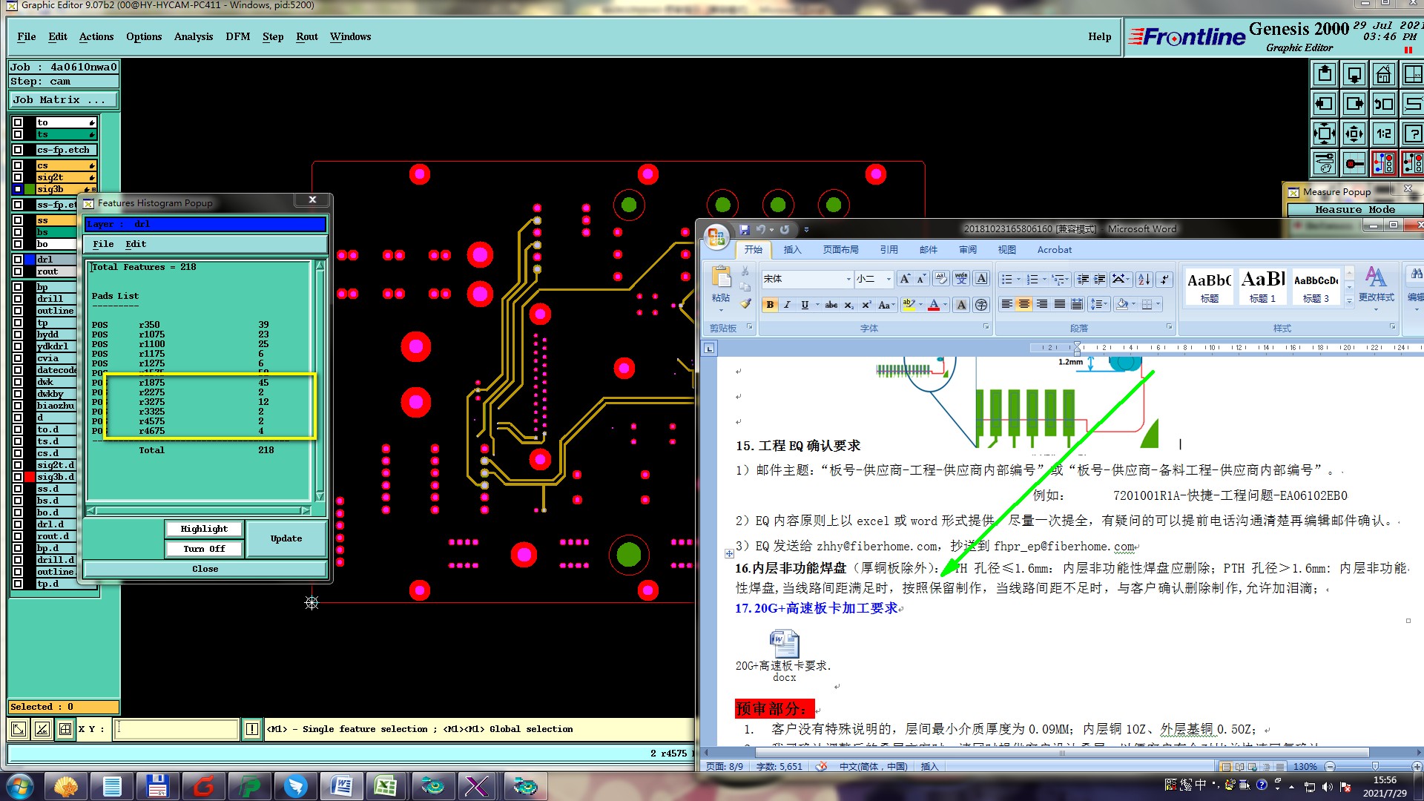The width and height of the screenshot is (1424, 801).
Task: Expand the font color dropdown arrow
Action: [x=945, y=305]
